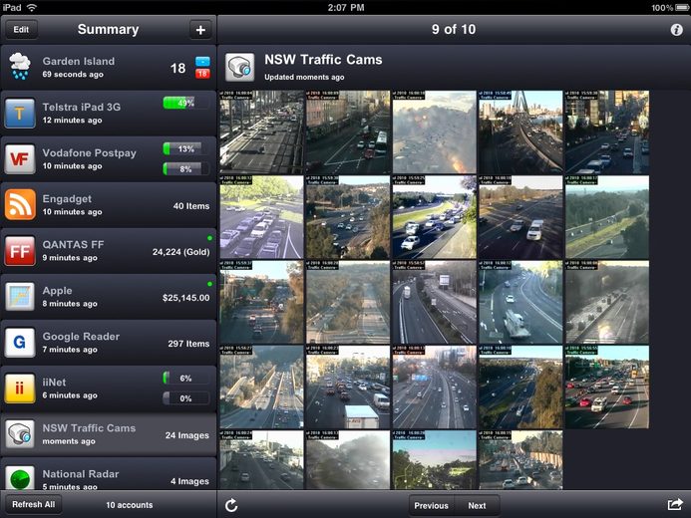This screenshot has width=691, height=518.
Task: Tap the iiNet 0% usage bar
Action: coord(186,398)
